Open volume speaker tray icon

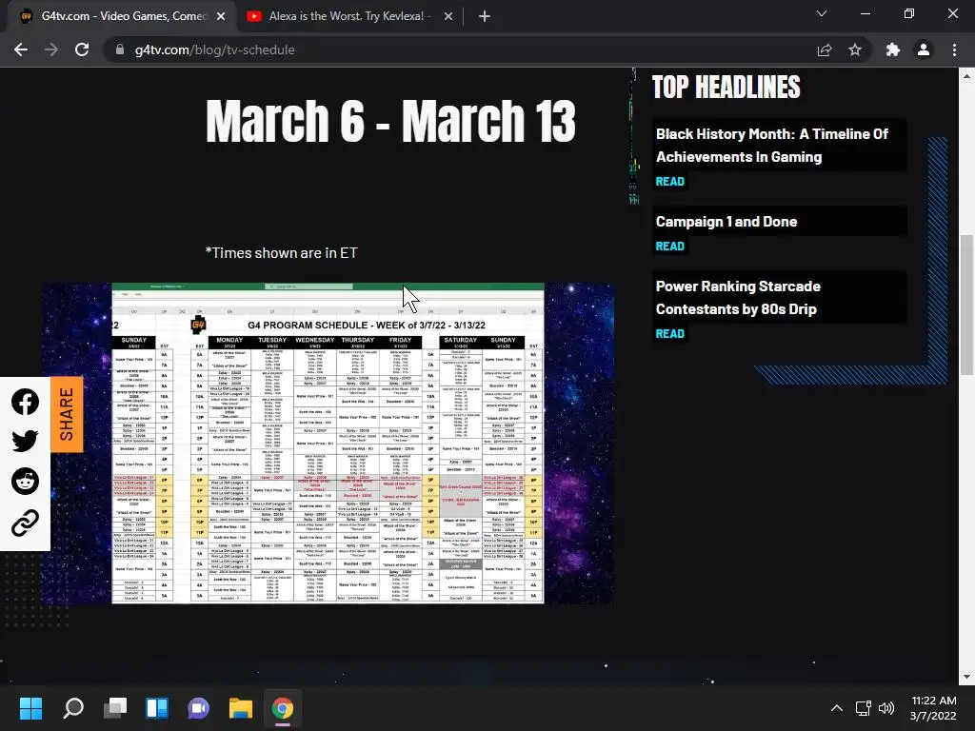[x=886, y=708]
